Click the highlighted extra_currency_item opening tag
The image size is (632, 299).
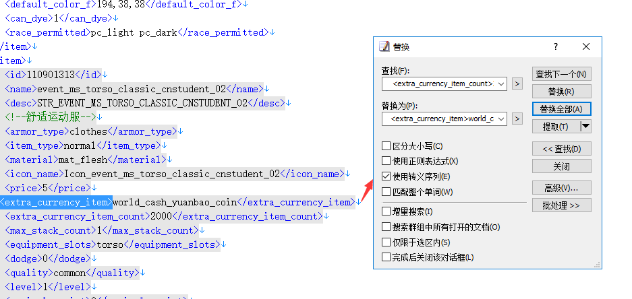click(56, 202)
